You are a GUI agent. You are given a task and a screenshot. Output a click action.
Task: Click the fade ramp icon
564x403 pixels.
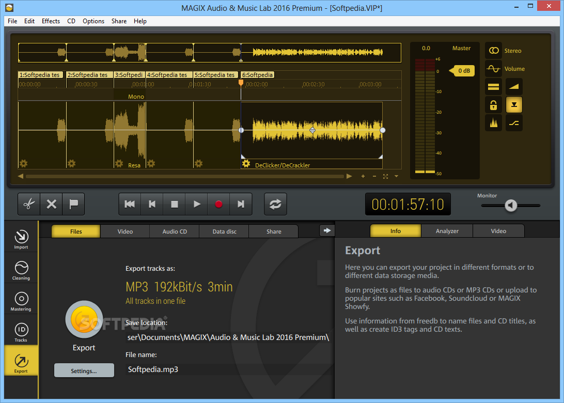(514, 87)
